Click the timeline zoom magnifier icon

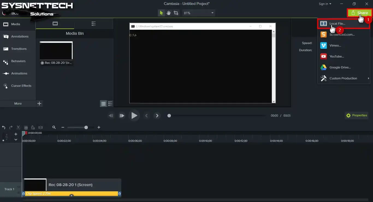pos(54,128)
